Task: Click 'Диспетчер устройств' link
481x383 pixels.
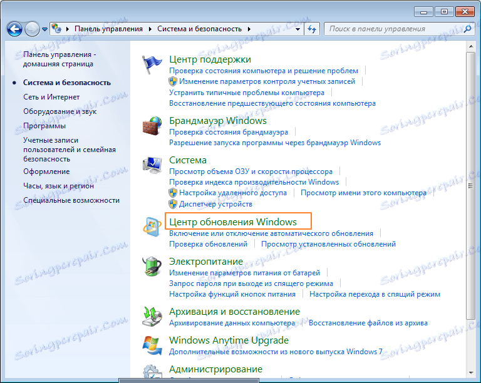Action: 215,204
